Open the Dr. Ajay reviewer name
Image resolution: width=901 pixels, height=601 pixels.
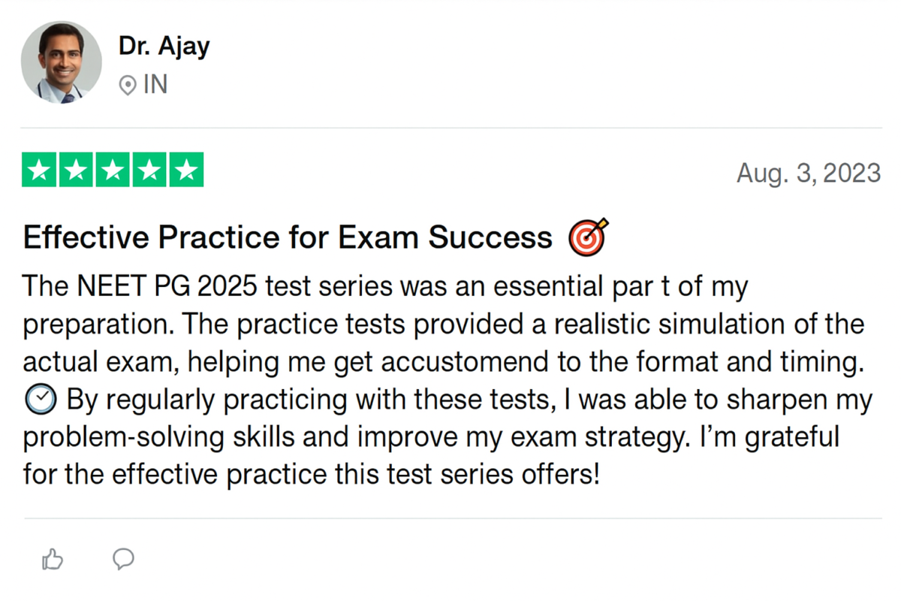coord(164,47)
